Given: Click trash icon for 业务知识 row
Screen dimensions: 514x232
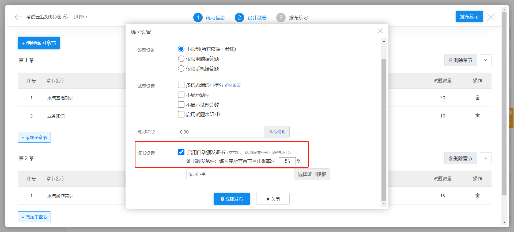Looking at the screenshot, I should tap(477, 116).
